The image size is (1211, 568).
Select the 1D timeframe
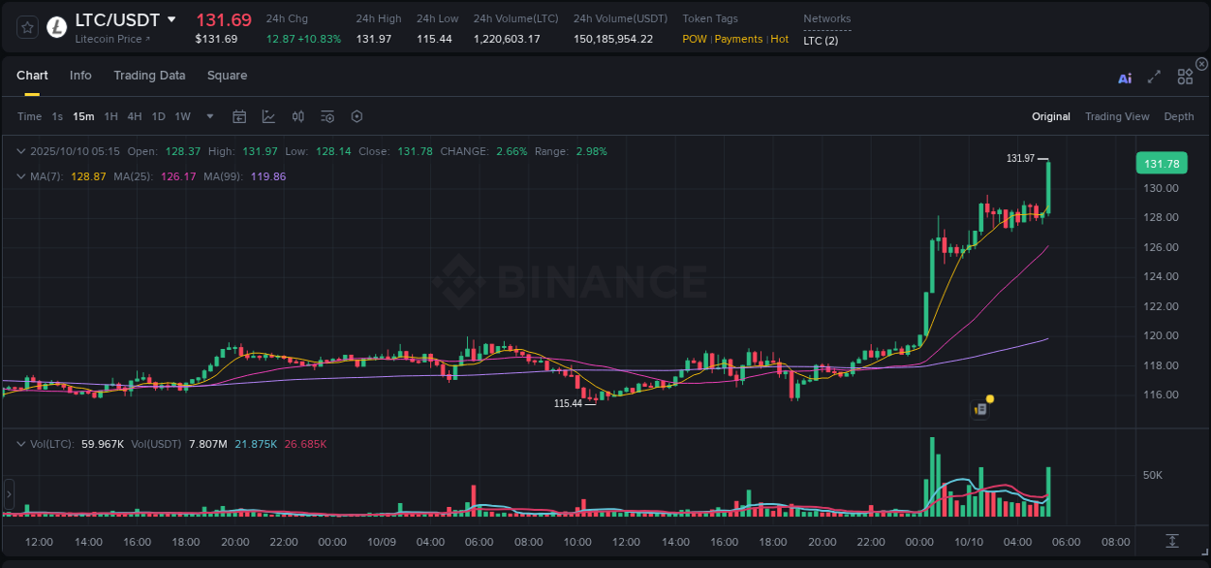tap(158, 116)
